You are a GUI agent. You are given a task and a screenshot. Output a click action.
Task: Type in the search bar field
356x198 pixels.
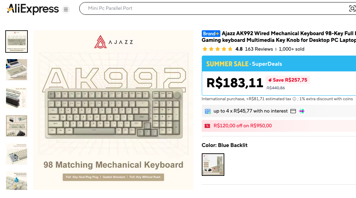point(211,8)
